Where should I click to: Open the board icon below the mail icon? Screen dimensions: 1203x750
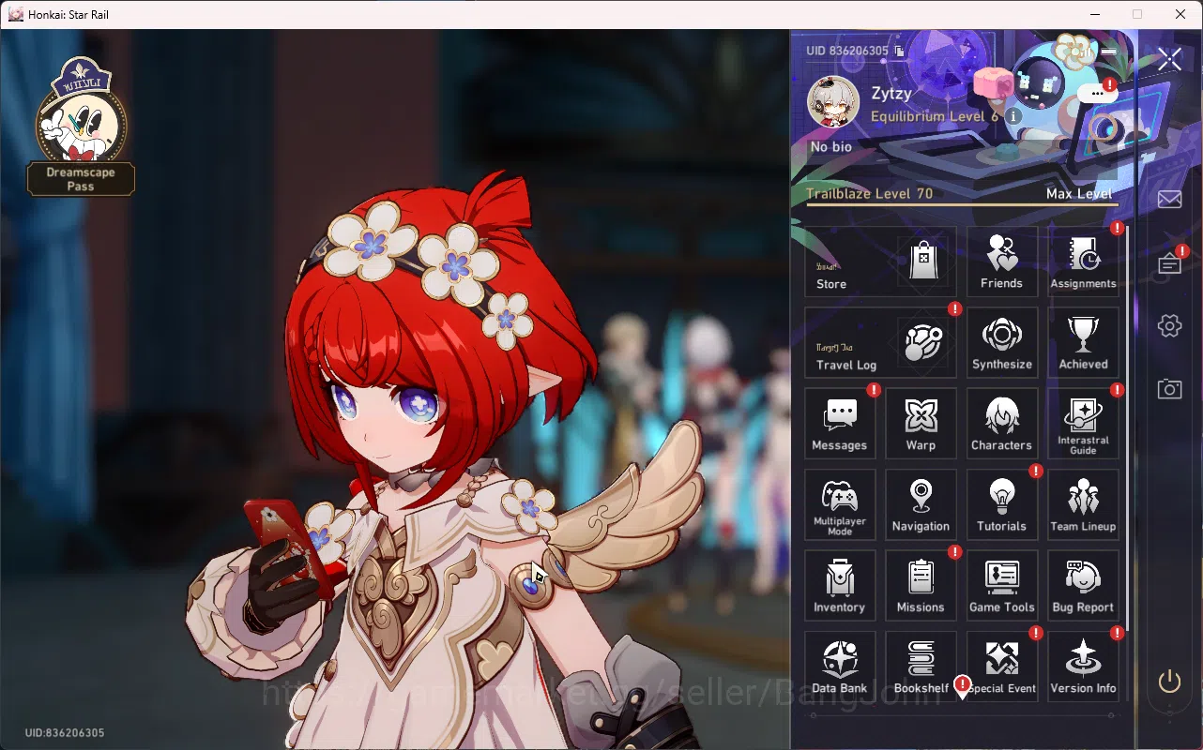(x=1169, y=264)
